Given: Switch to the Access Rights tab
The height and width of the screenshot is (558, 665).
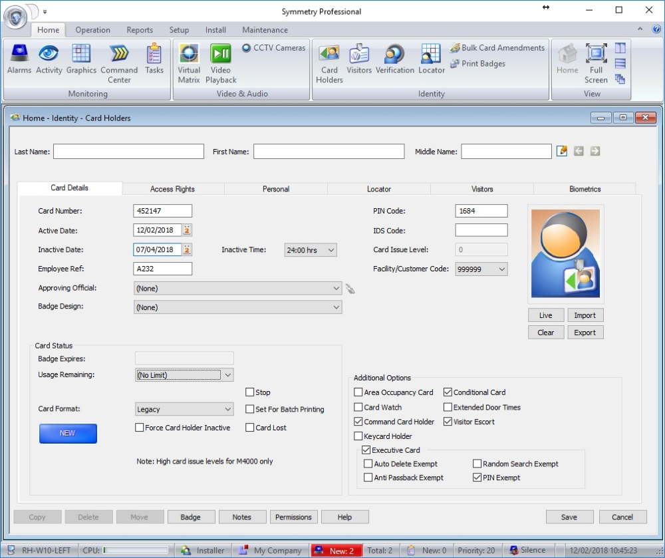Looking at the screenshot, I should pos(172,189).
